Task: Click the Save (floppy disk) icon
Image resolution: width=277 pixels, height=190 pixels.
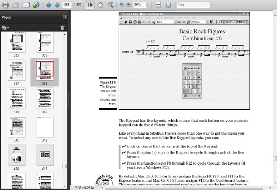Action: click(x=16, y=5)
